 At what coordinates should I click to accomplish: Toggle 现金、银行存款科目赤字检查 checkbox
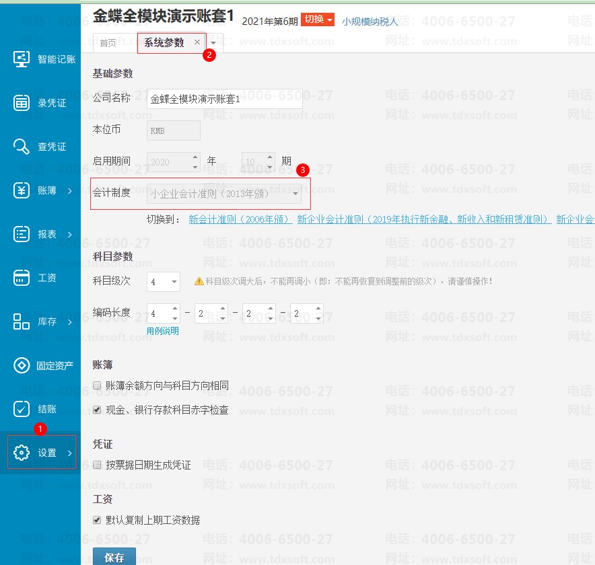point(98,410)
